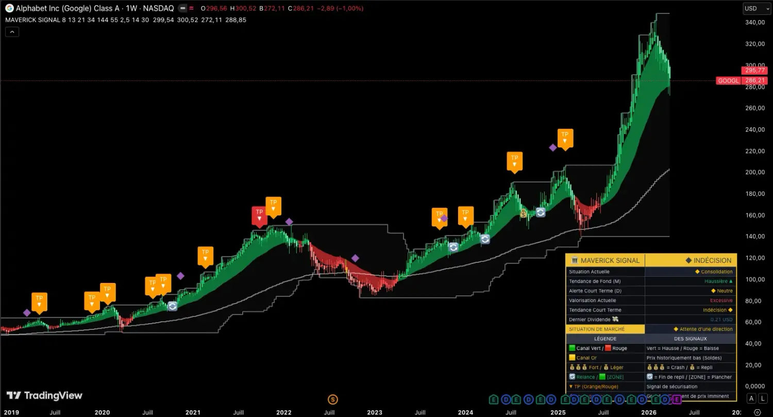Click the green Canal Vert color square
773x417 pixels.
coord(572,348)
